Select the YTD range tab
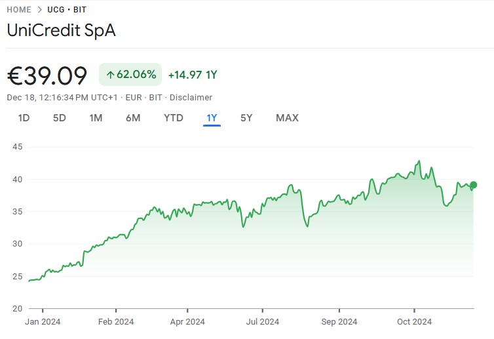494x339 pixels. [173, 118]
